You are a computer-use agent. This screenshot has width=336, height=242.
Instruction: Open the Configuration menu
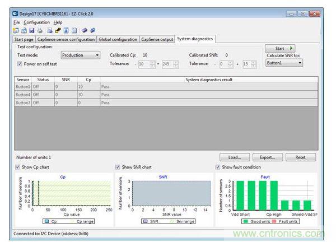click(36, 22)
